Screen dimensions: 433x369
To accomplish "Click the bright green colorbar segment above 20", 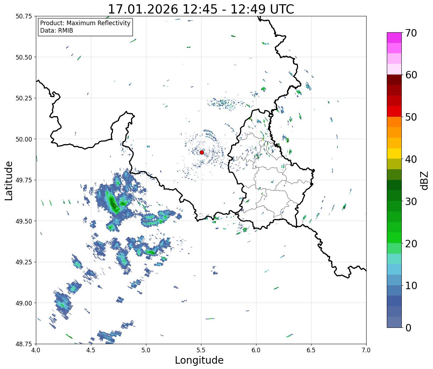I will [x=394, y=237].
